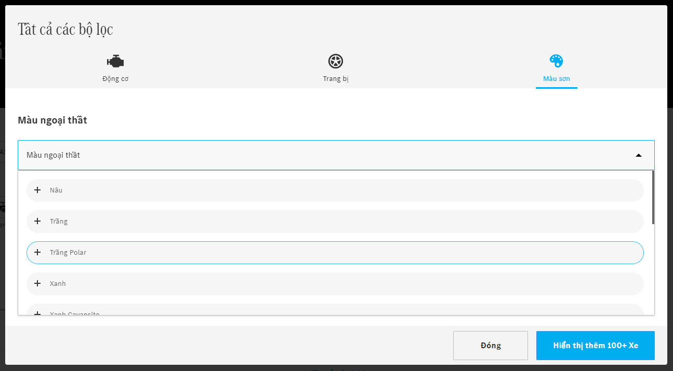
Task: Click the plus icon beside Xanh Cavansite
Action: (37, 313)
